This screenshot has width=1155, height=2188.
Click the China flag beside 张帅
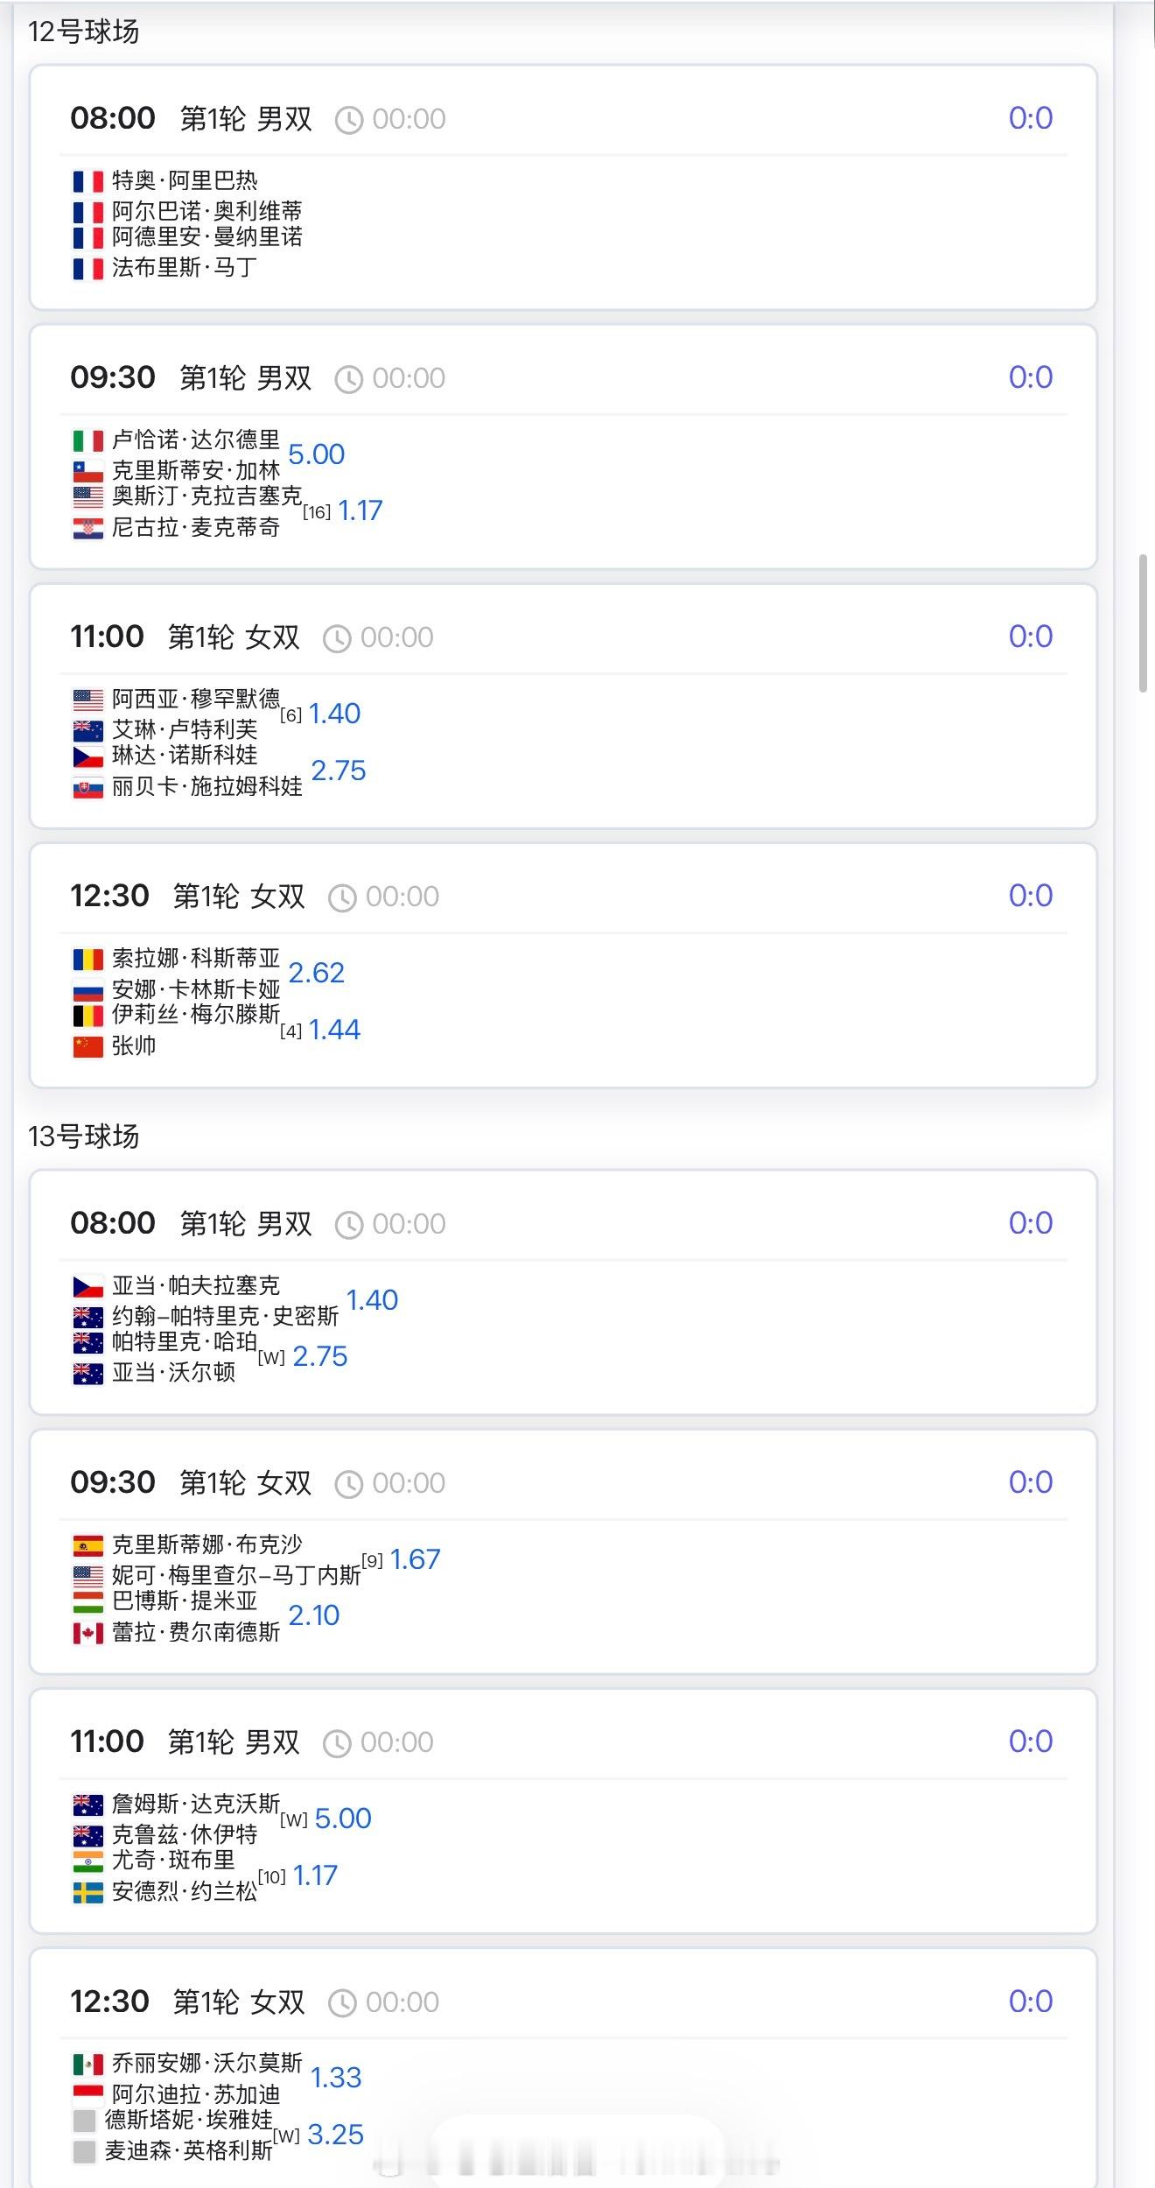(87, 1046)
